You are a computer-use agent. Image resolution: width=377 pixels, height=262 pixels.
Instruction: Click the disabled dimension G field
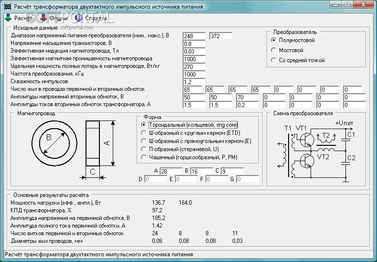(248, 179)
